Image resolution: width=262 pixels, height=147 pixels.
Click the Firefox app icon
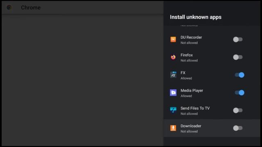173,57
